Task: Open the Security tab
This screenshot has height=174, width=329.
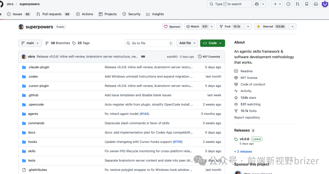Action: (132, 14)
